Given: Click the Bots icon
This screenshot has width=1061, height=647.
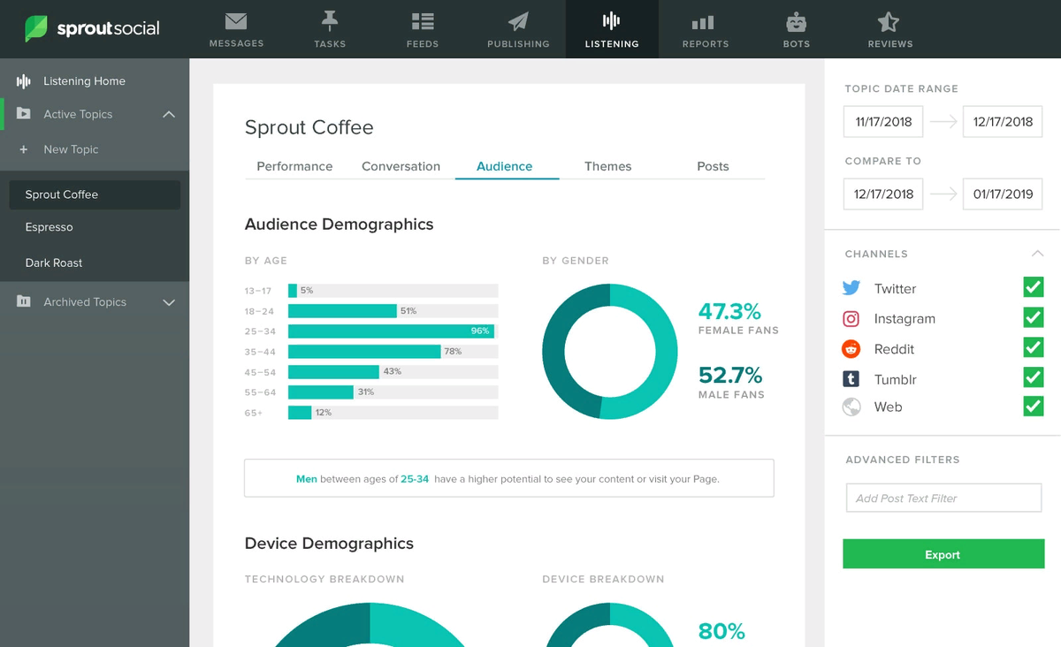Looking at the screenshot, I should pos(795,28).
